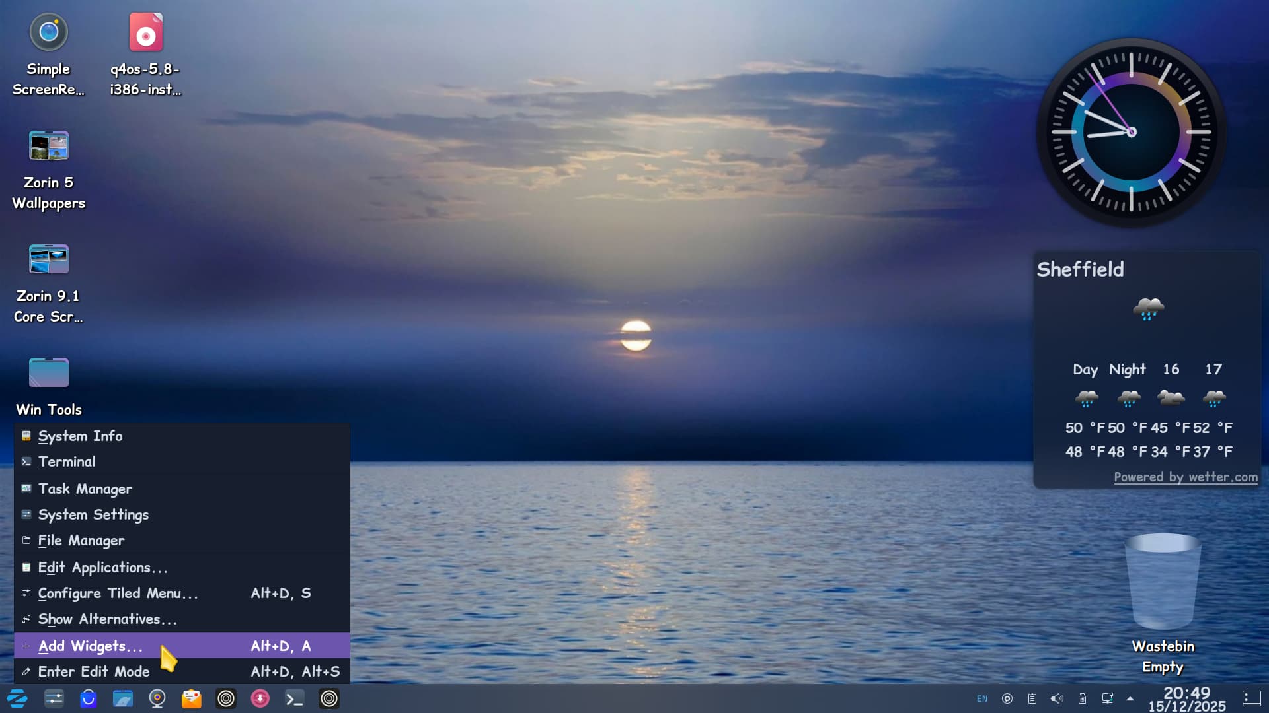Select Add Widgets from context menu
This screenshot has width=1269, height=713.
point(91,646)
